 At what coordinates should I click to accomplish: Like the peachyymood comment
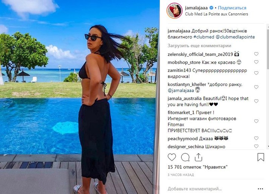tap(256, 138)
